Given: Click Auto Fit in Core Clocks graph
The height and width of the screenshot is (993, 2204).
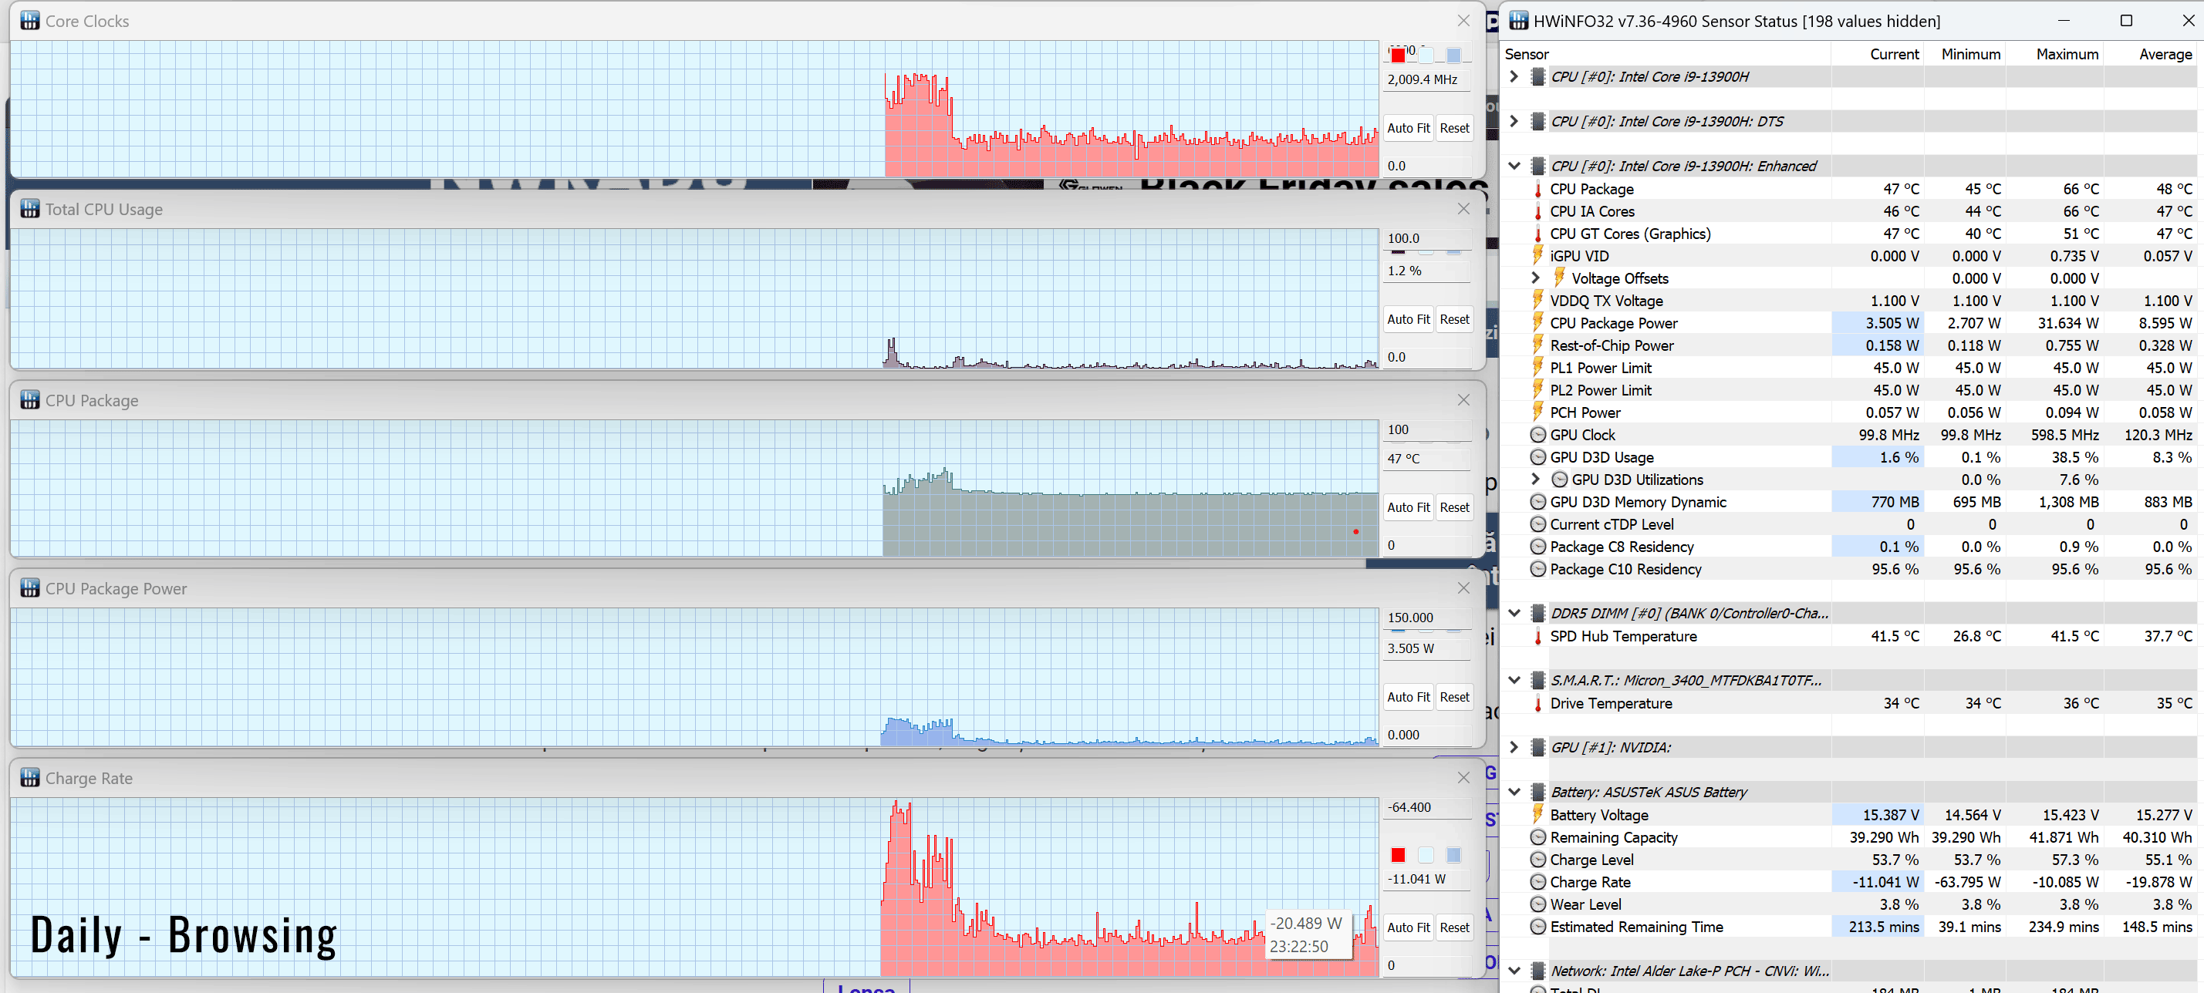Looking at the screenshot, I should 1409,128.
